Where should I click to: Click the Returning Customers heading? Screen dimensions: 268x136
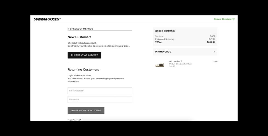[x=83, y=70]
